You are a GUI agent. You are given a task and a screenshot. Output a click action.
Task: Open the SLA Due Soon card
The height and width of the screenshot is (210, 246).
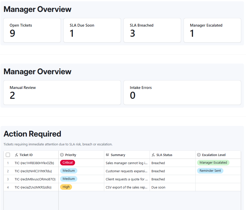92,30
